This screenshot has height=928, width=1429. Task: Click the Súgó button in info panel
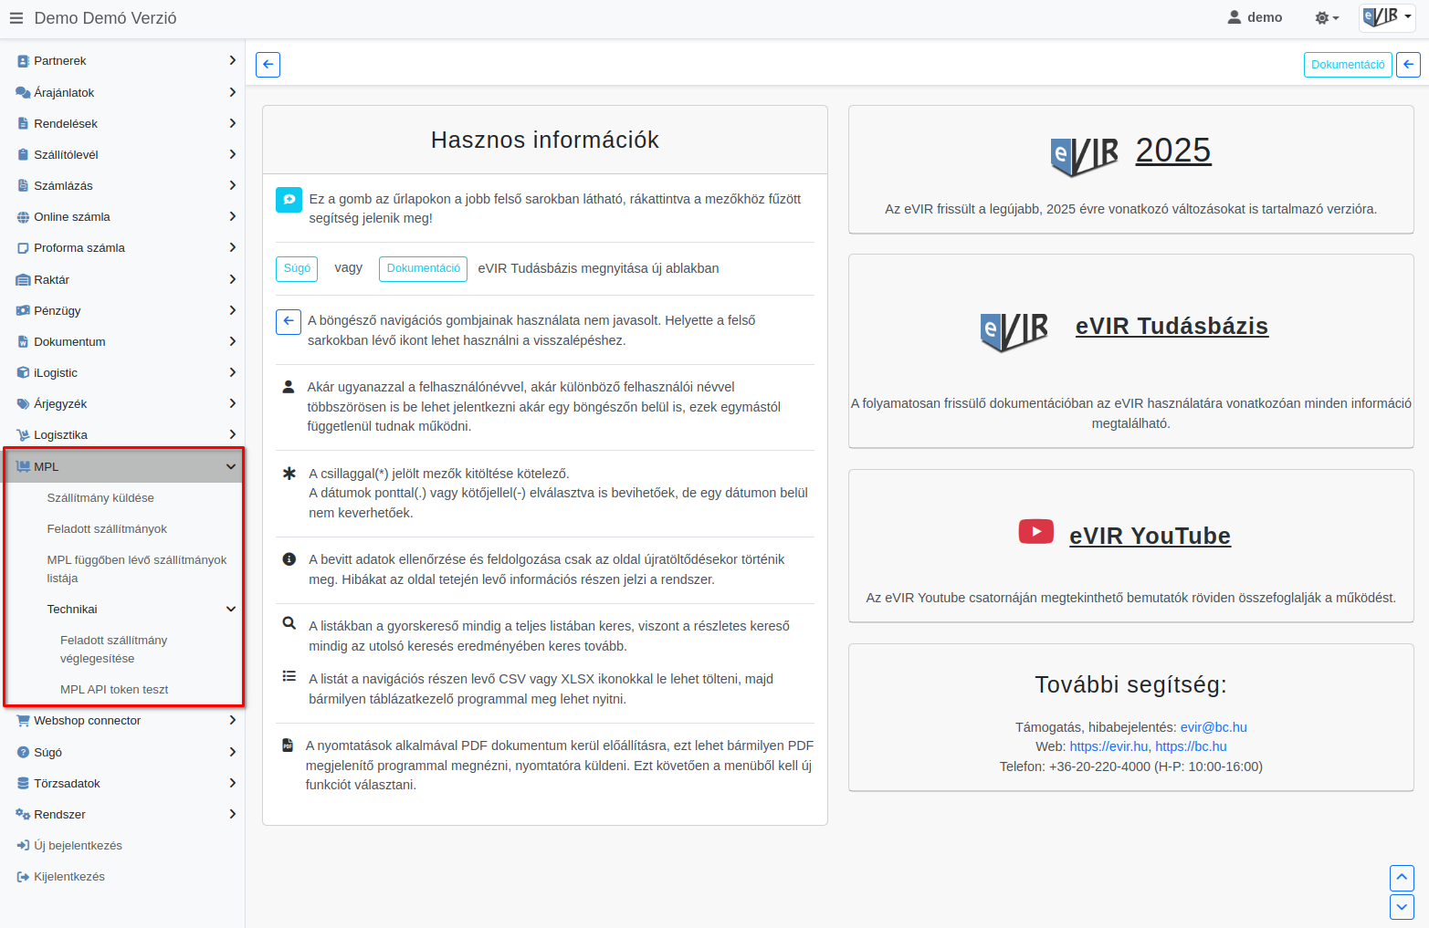point(297,268)
